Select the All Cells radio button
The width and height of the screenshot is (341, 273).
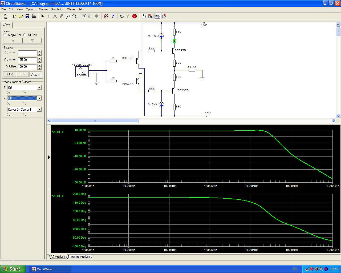[25, 35]
